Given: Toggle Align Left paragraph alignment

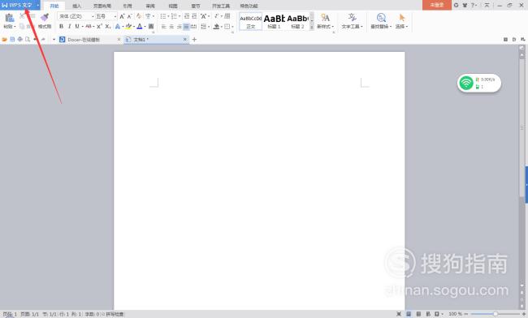Looking at the screenshot, I should [163, 27].
